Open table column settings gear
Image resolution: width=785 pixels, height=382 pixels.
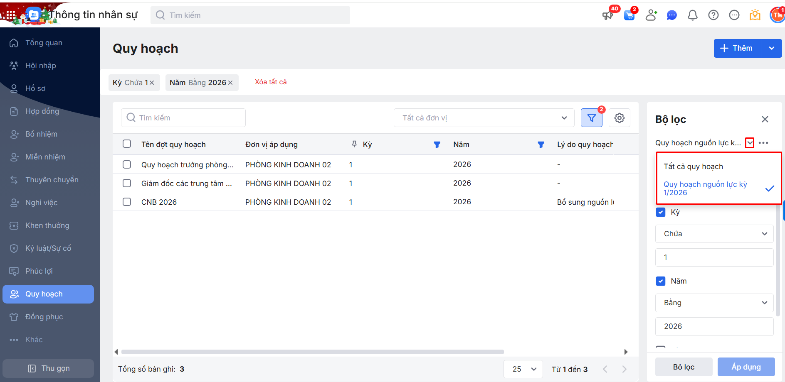(619, 118)
